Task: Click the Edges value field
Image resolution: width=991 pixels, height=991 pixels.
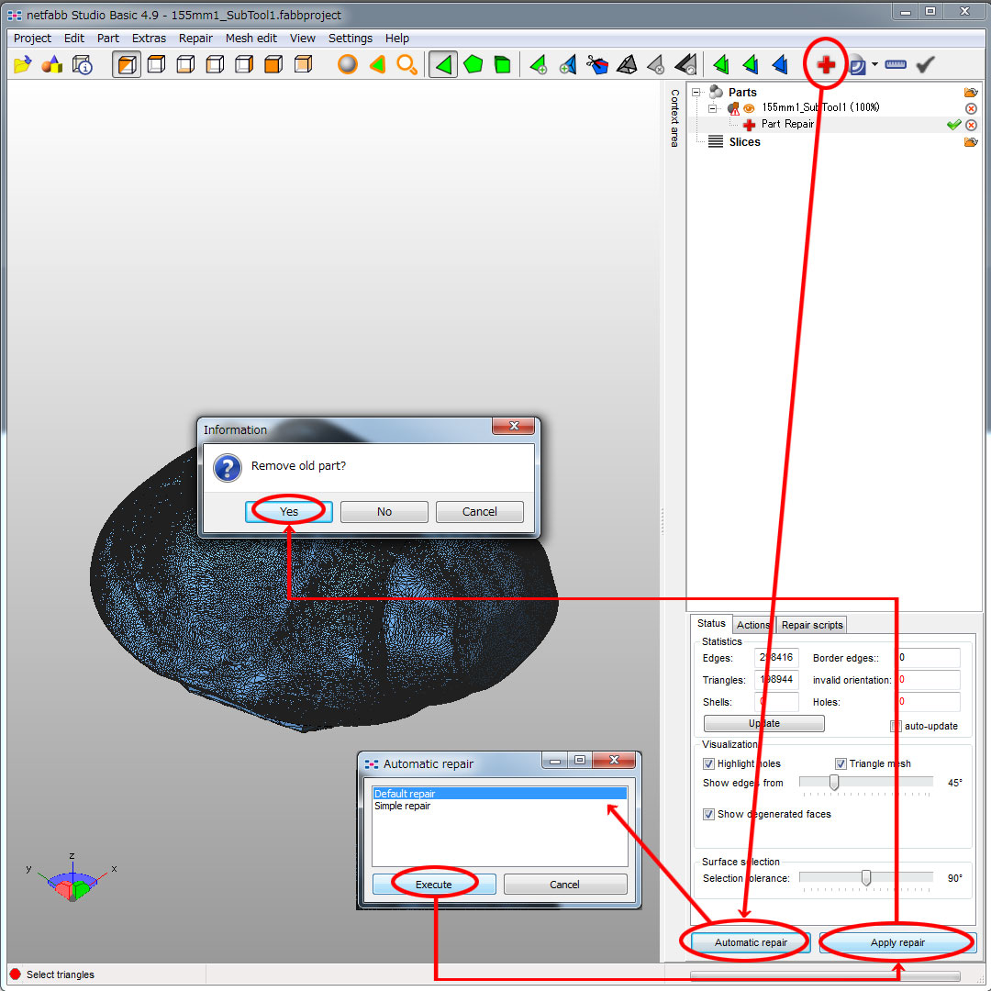Action: click(777, 657)
